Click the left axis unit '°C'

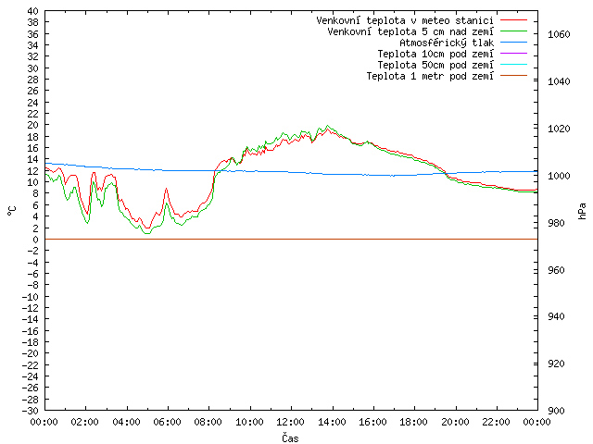pos(12,211)
